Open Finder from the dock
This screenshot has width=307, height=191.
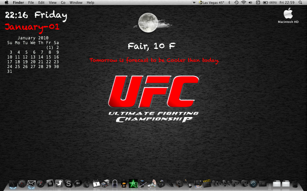coord(13,184)
